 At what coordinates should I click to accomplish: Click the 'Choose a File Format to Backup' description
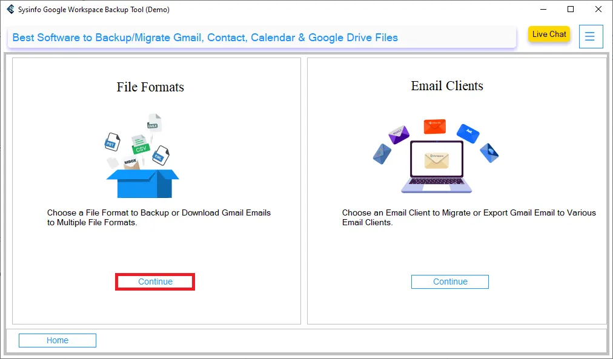point(159,217)
